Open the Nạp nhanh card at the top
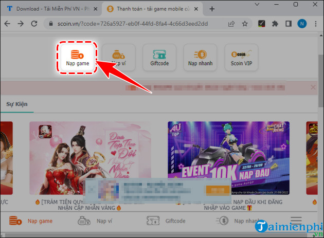The height and width of the screenshot is (238, 324). 200,57
